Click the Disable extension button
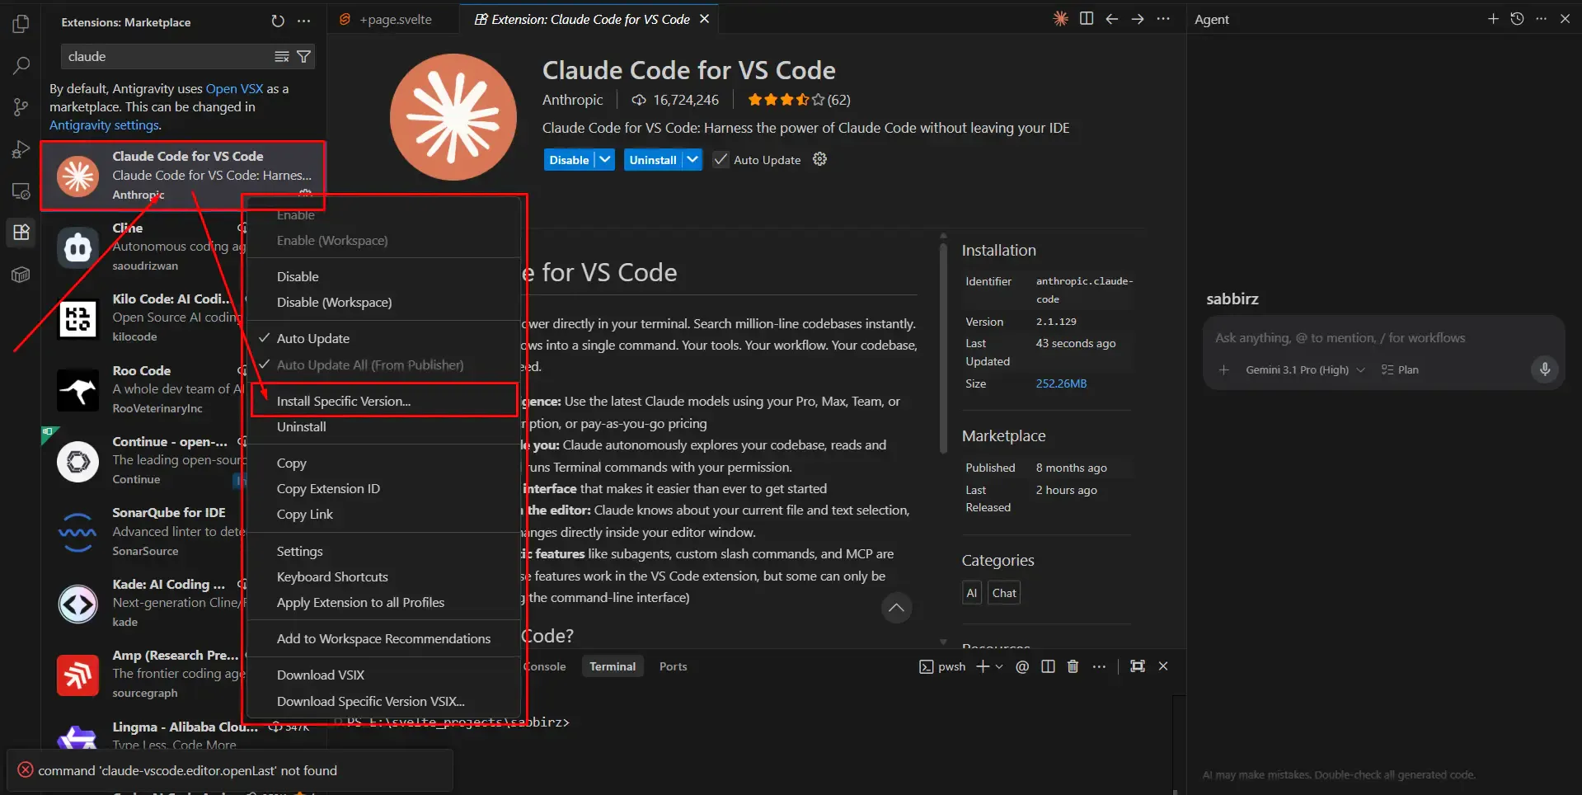The width and height of the screenshot is (1582, 795). 570,159
